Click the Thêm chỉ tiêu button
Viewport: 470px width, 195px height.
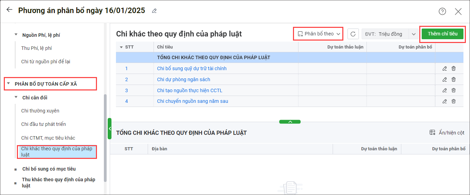coord(442,34)
